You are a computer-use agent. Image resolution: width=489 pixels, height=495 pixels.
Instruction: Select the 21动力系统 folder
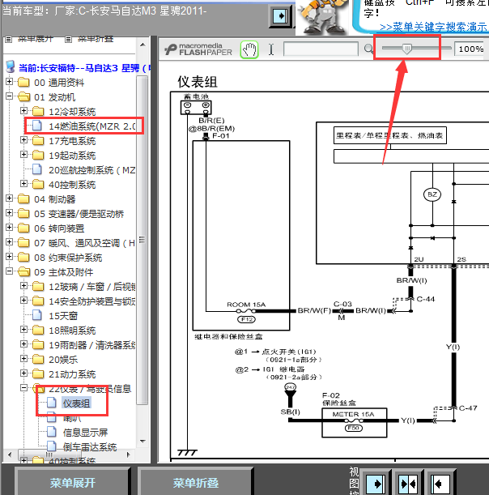click(x=72, y=374)
